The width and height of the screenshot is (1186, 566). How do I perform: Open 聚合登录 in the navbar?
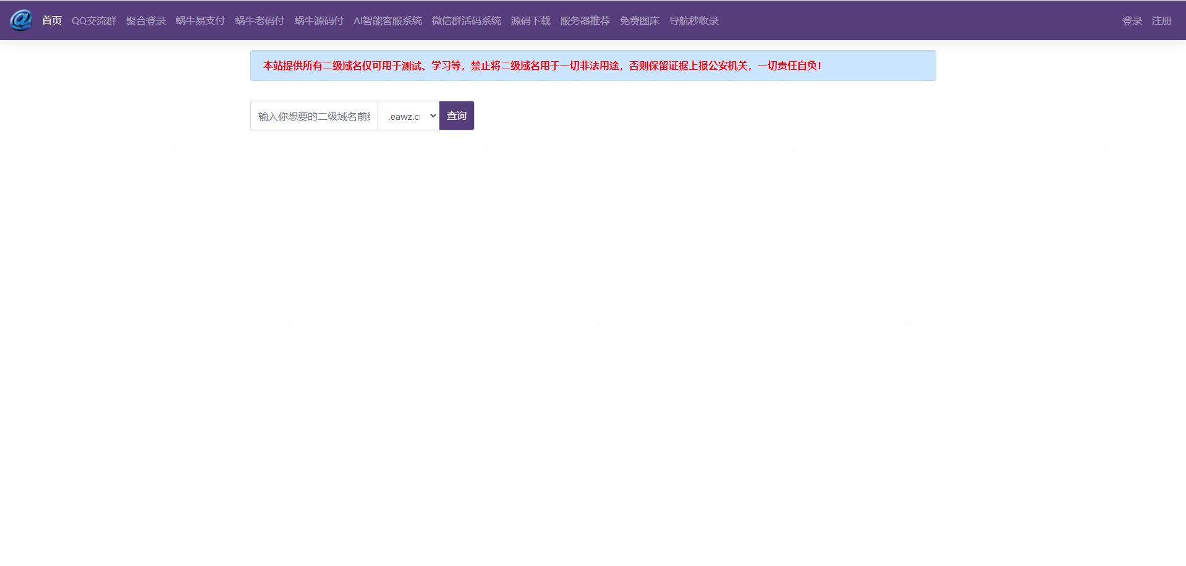146,21
